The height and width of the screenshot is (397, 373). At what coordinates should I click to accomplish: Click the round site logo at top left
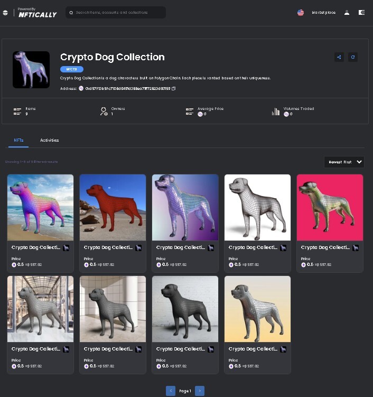tap(5, 12)
